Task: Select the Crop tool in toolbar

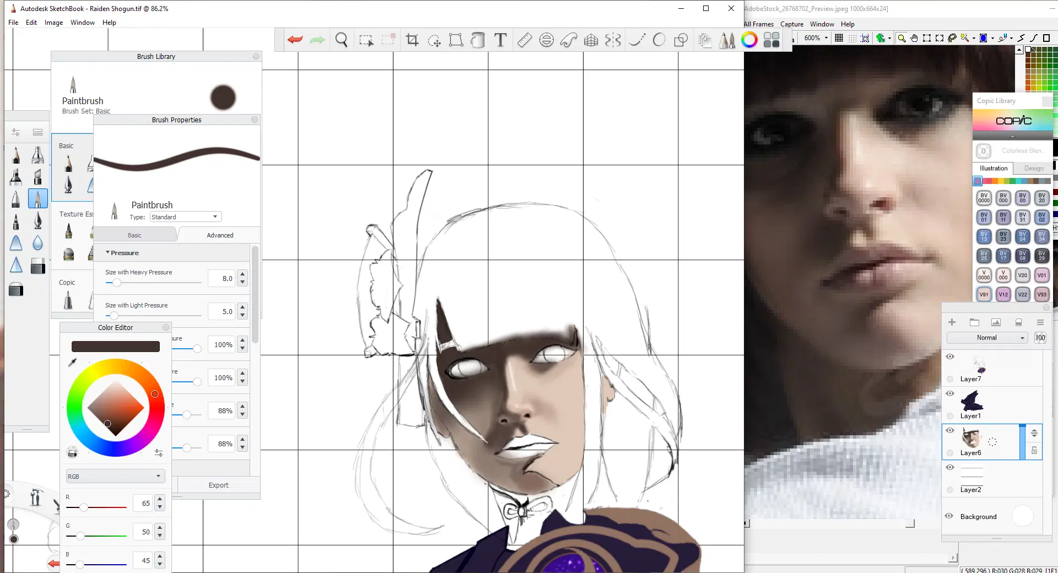Action: click(x=412, y=40)
